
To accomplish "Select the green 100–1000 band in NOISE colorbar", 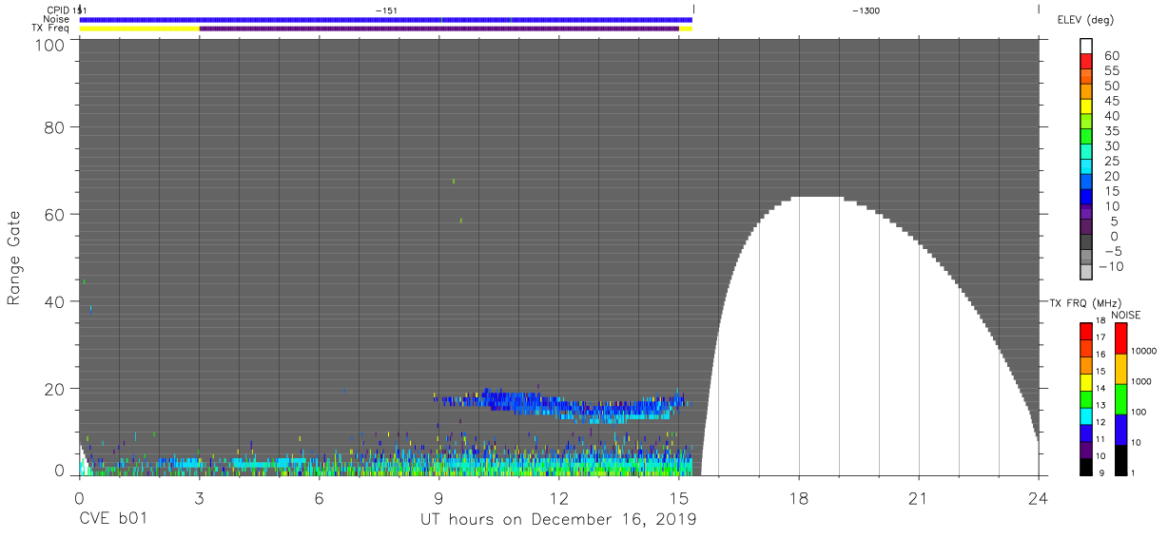I will tap(1120, 398).
